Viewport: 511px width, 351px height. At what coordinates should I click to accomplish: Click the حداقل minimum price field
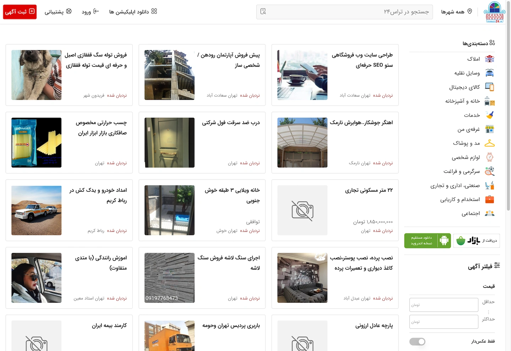(x=444, y=305)
